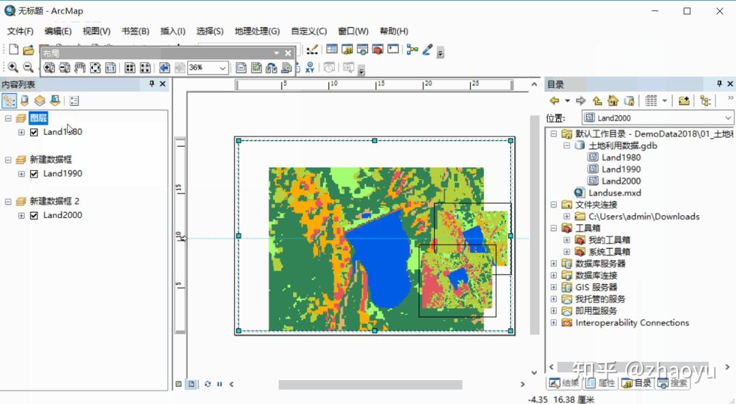The height and width of the screenshot is (404, 736).
Task: Open the ArcToolbox window
Action: pos(378,49)
